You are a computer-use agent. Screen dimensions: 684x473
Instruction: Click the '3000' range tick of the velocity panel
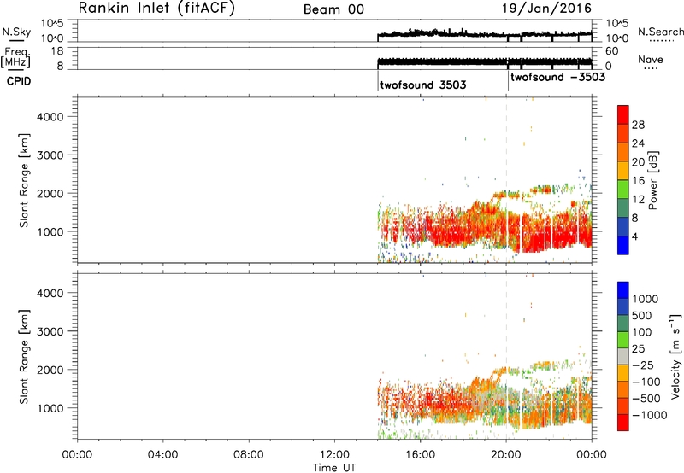50,331
